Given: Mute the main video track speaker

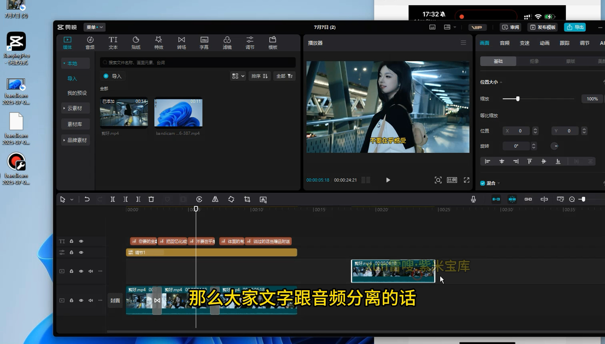Looking at the screenshot, I should 91,301.
